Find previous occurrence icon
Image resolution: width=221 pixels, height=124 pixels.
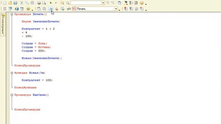pos(108,3)
